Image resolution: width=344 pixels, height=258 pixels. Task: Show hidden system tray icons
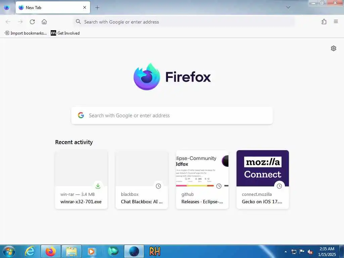[286, 252]
